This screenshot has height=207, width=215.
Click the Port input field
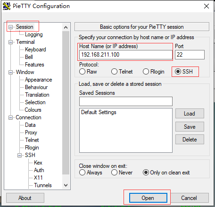190,55
